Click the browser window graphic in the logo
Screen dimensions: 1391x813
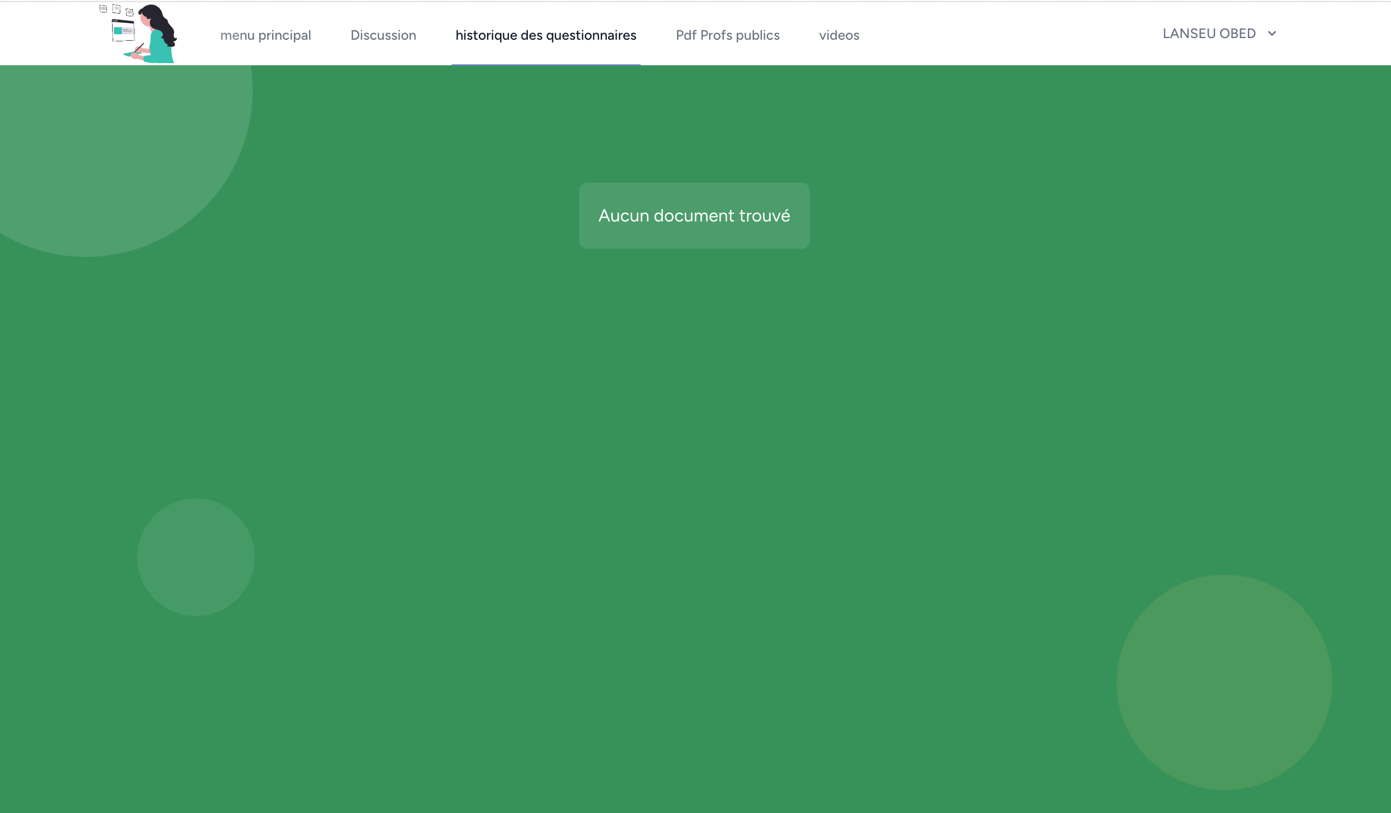(123, 30)
